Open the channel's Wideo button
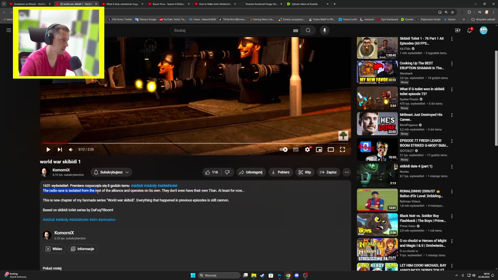Viewport: 498px width, 280px height. 54,249
